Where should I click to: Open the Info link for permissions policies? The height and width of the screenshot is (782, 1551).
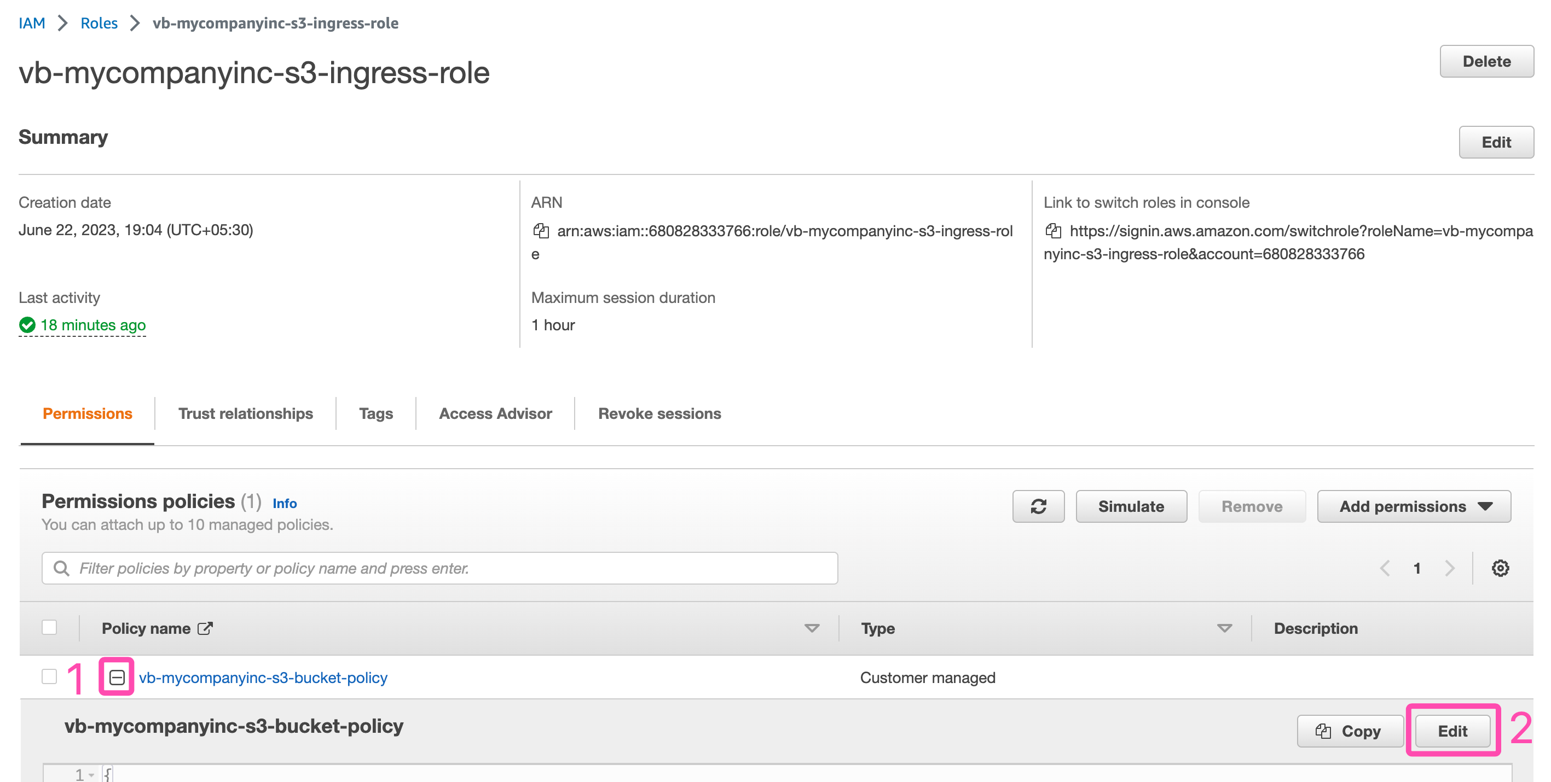point(285,503)
